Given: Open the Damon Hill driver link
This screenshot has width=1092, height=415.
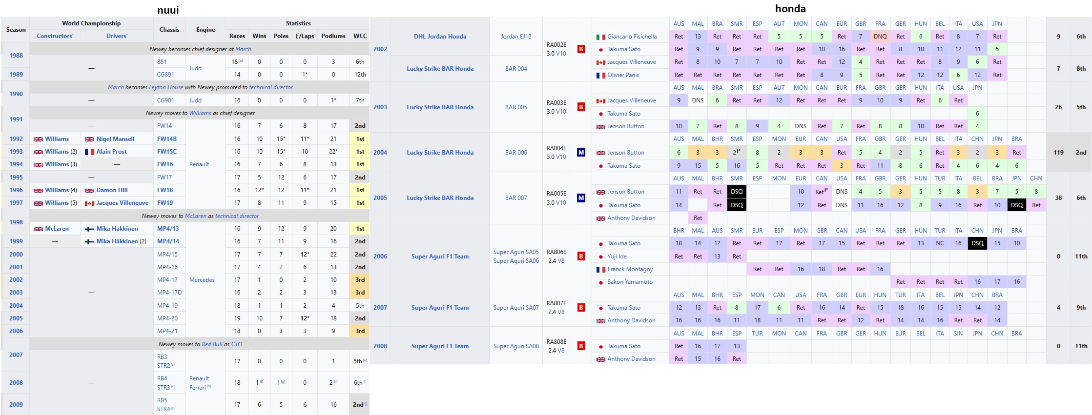Looking at the screenshot, I should click(112, 190).
